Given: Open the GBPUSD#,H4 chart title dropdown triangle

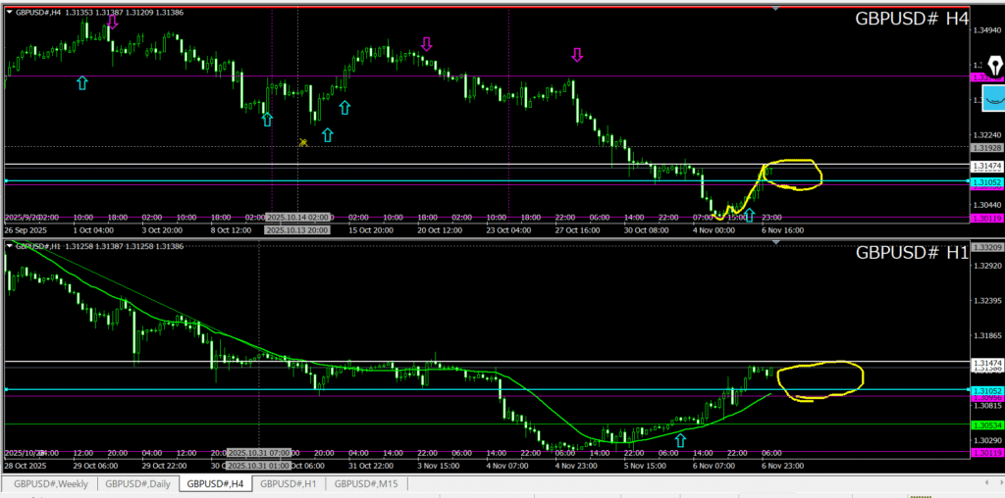Looking at the screenshot, I should coord(10,12).
